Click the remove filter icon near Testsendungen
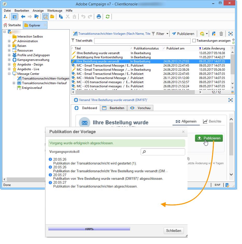Image resolution: width=242 pixels, height=244 pixels. pyautogui.click(x=233, y=40)
